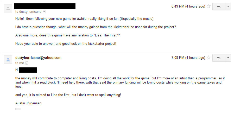Click the 6:49 PM timestamp
Viewport: 247px width, 114px height.
pos(188,6)
